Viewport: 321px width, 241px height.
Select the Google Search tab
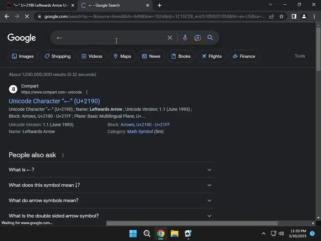click(115, 5)
